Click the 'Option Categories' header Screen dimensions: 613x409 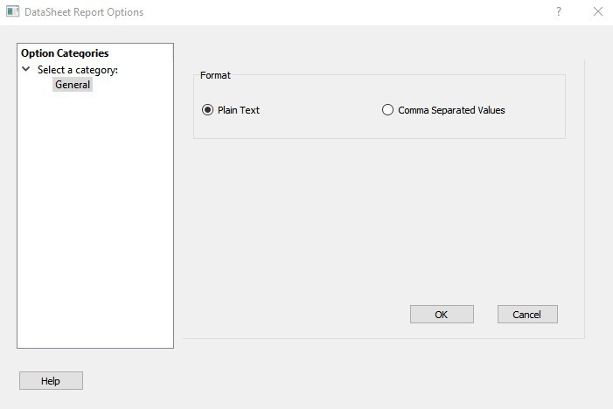pyautogui.click(x=65, y=53)
